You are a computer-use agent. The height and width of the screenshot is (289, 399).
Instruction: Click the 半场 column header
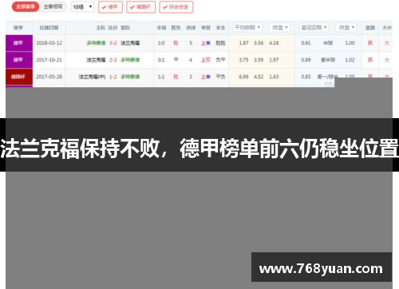161,28
